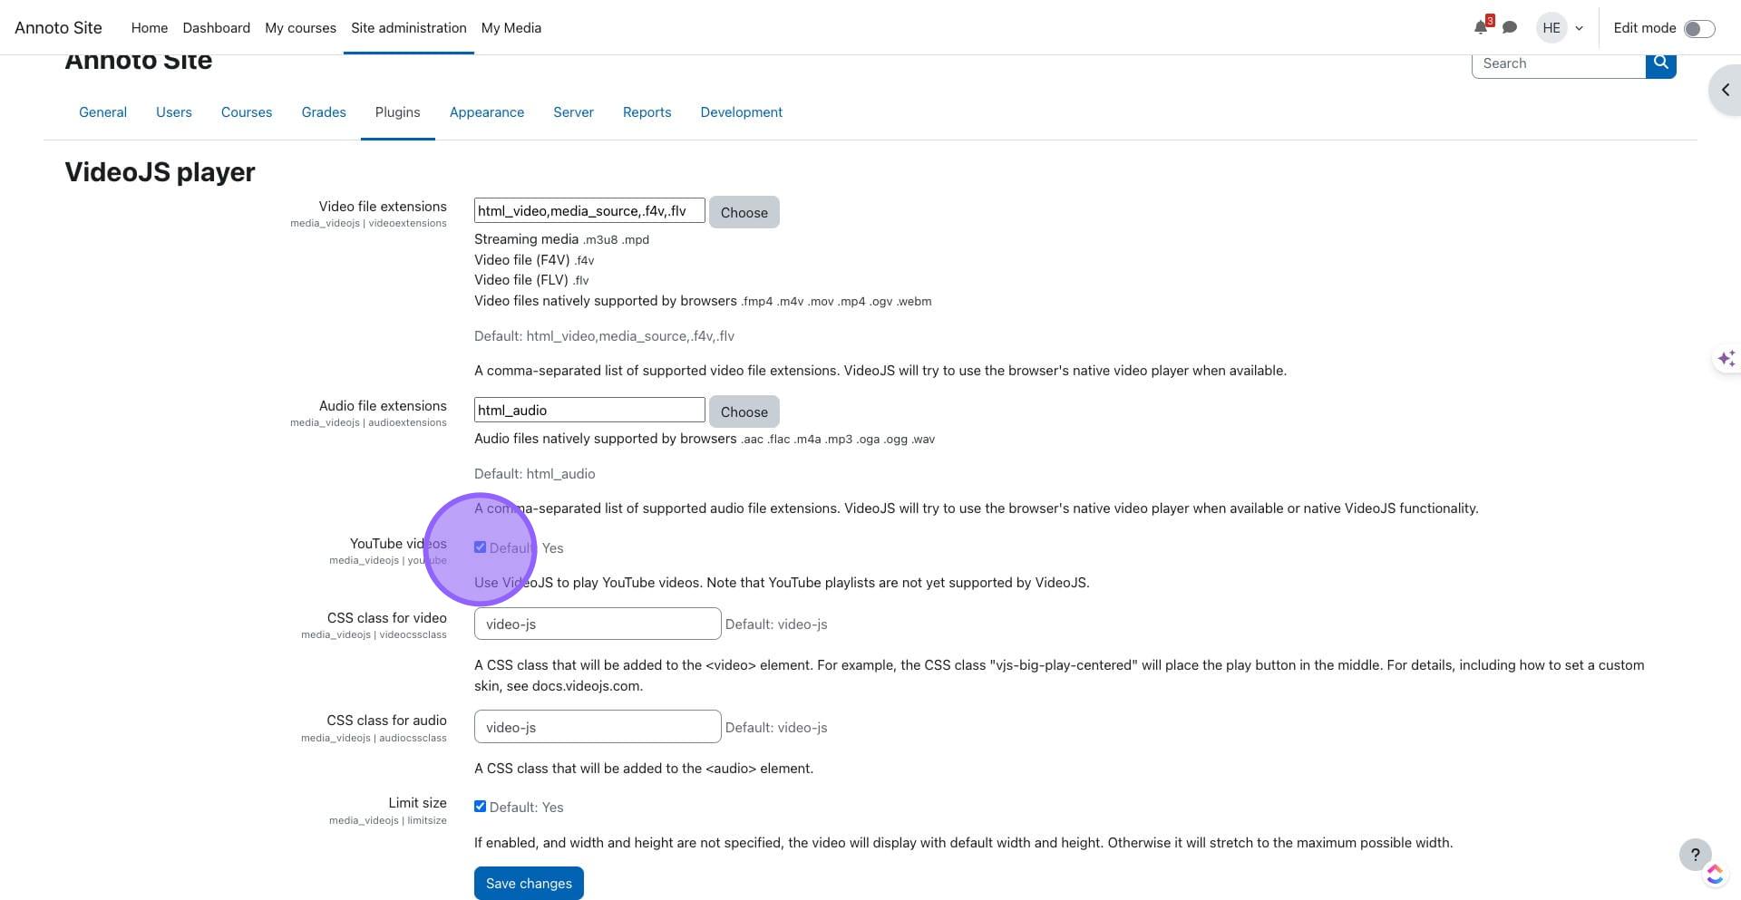Image resolution: width=1741 pixels, height=900 pixels.
Task: Expand the user menu dropdown arrow
Action: pyautogui.click(x=1579, y=28)
